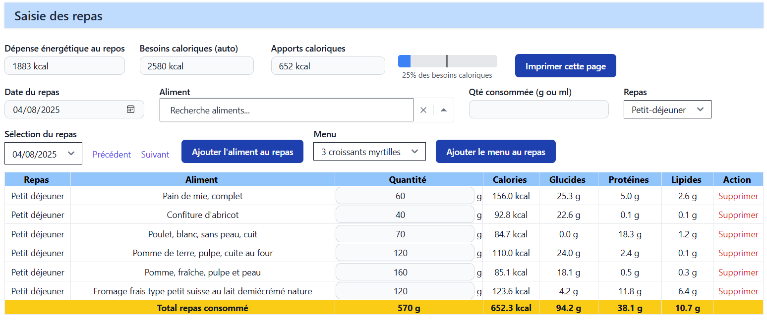Image resolution: width=767 pixels, height=325 pixels.
Task: Click the Protéines column header
Action: point(630,179)
